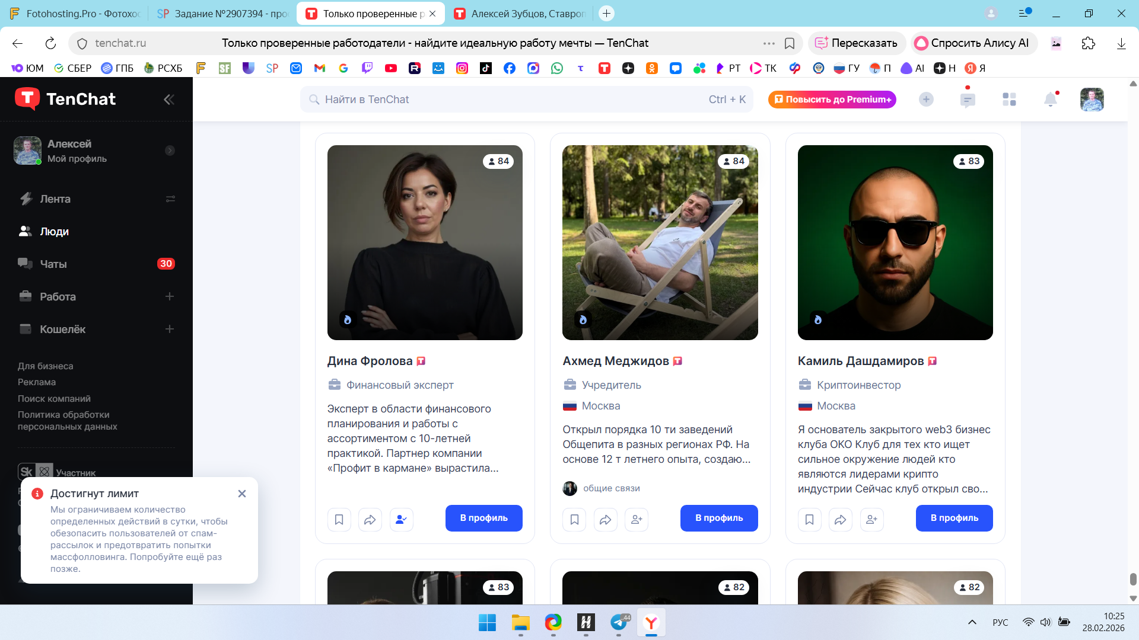Collapse the TenChat sidebar
1139x640 pixels.
point(169,100)
